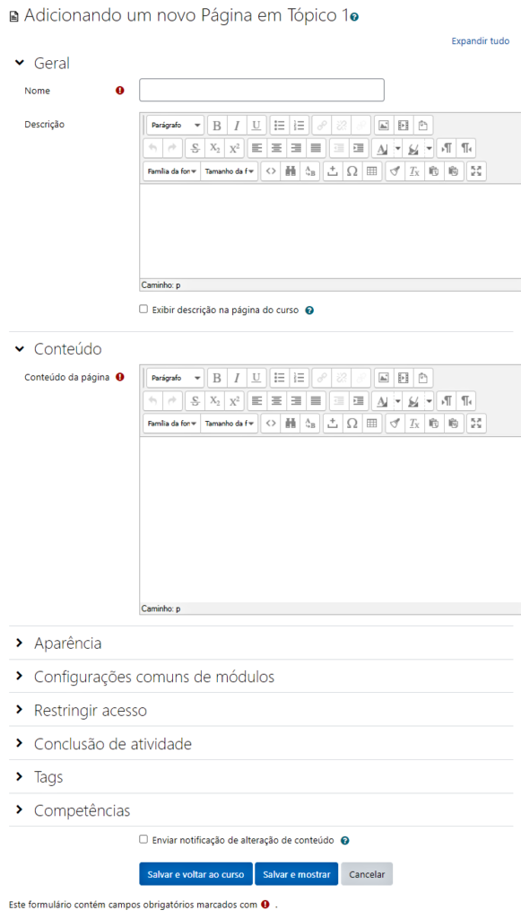Click HTML source code icon in Descrição editor

point(271,171)
